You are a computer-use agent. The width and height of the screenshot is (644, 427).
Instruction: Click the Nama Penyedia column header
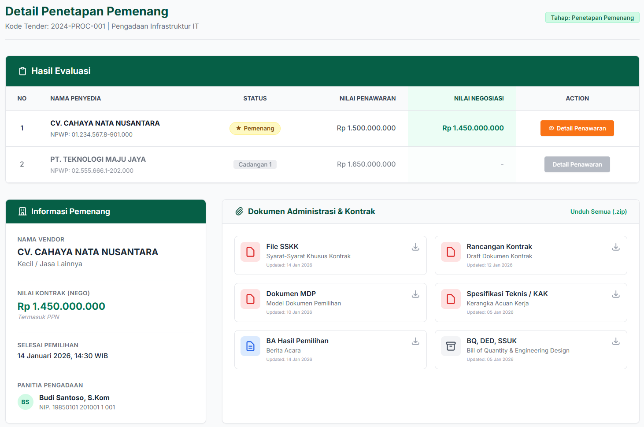tap(75, 98)
